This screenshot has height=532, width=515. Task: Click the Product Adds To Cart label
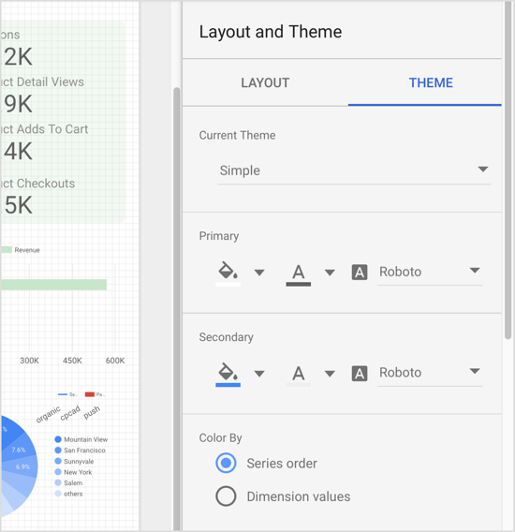point(44,129)
